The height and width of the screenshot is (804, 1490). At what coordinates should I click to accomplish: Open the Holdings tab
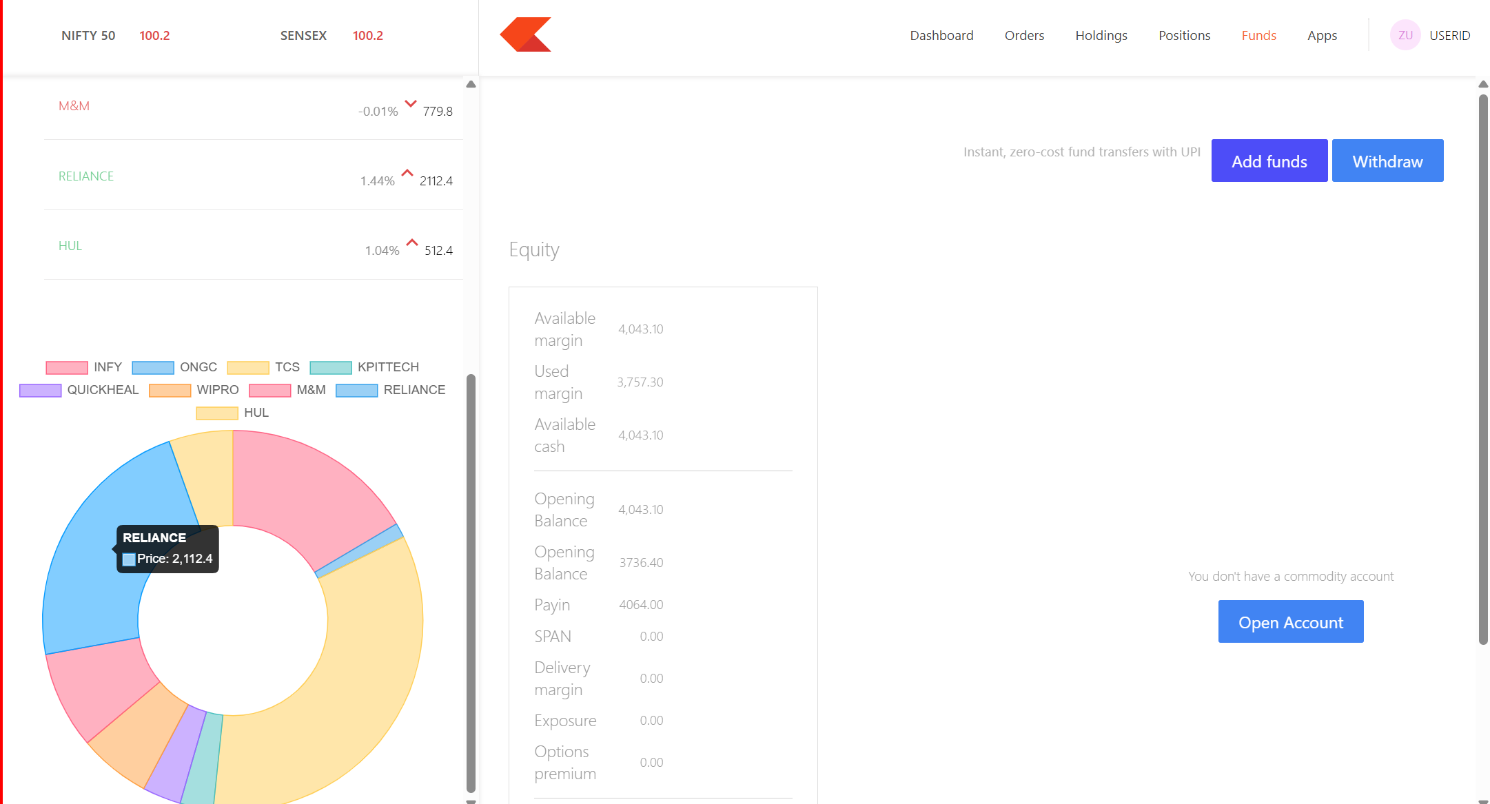tap(1101, 35)
